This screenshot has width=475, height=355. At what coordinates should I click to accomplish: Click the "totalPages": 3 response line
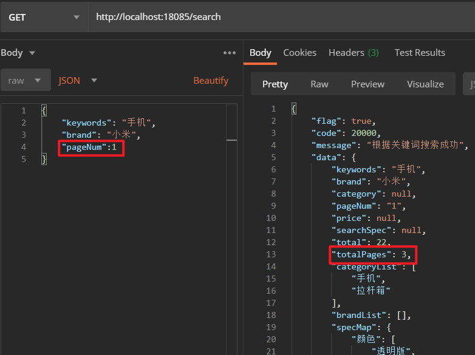click(x=371, y=255)
